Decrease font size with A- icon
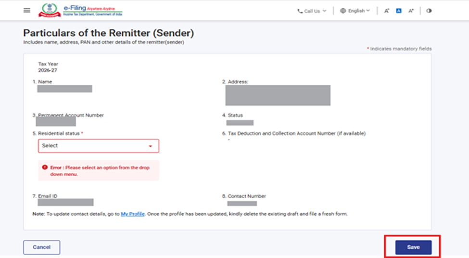Viewport: 469px width, 258px height. 386,11
